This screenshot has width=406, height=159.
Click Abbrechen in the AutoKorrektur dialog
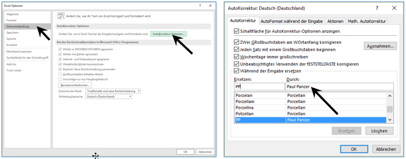386,149
